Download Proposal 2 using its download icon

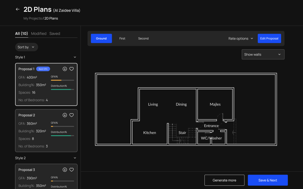click(65, 115)
